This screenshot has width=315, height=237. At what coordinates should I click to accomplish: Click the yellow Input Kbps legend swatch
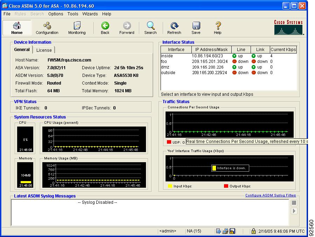pyautogui.click(x=170, y=186)
